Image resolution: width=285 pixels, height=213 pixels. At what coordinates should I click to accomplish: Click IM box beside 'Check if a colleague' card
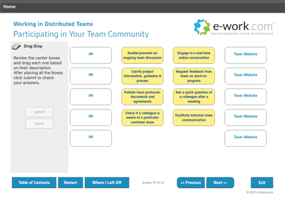pos(91,118)
